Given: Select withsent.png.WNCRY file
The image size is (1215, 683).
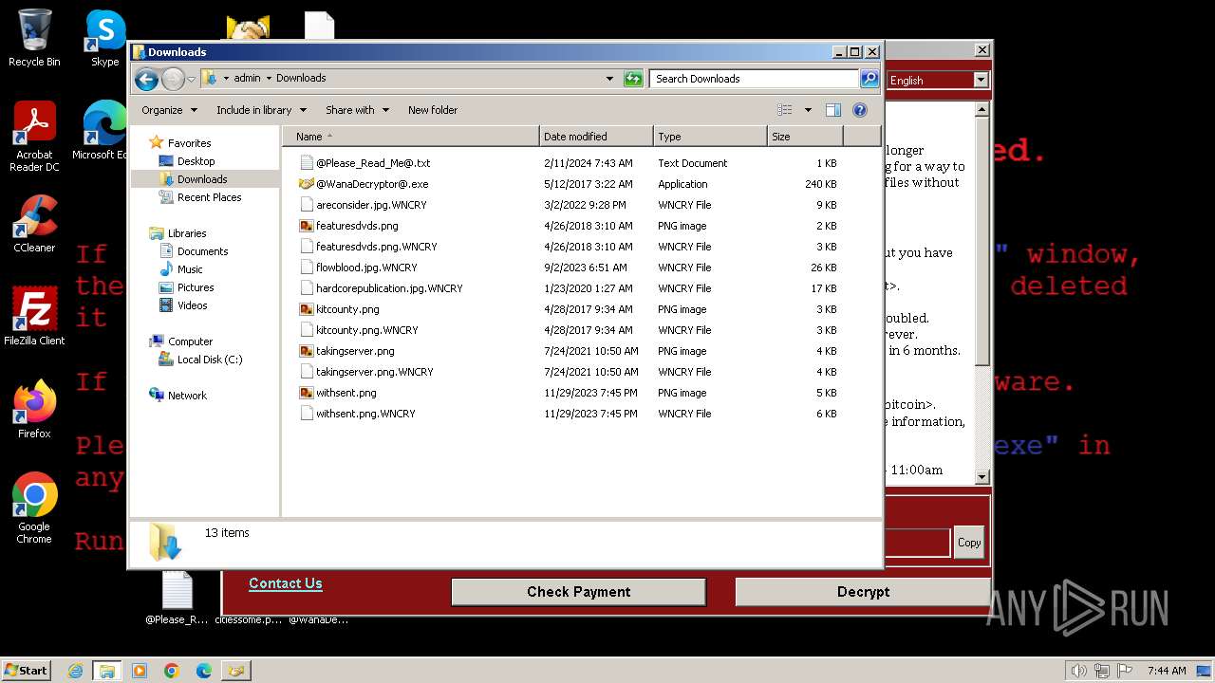Looking at the screenshot, I should pyautogui.click(x=365, y=414).
